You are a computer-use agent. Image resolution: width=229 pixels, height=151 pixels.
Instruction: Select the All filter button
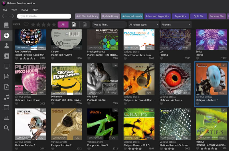point(63,24)
